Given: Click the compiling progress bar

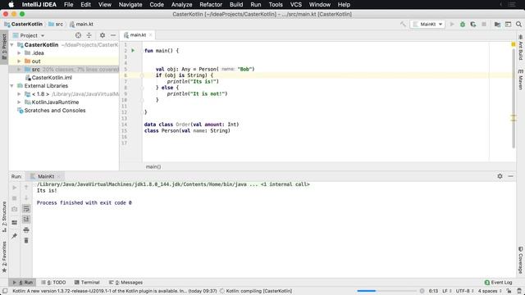Looking at the screenshot, I should pos(386,291).
